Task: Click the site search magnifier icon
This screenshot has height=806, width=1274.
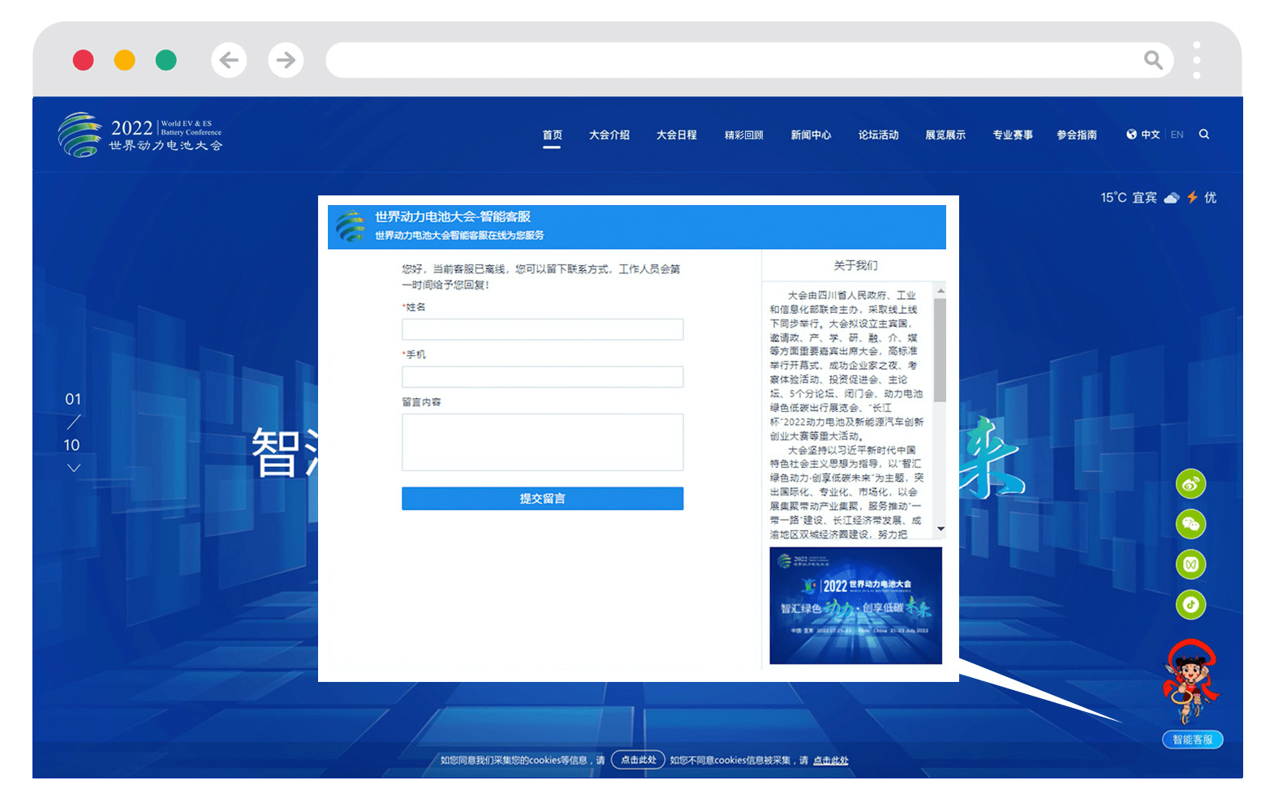Action: tap(1204, 135)
